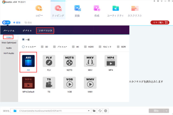Choose the MP4.Default format icon
This screenshot has height=115, width=173.
[x=28, y=83]
